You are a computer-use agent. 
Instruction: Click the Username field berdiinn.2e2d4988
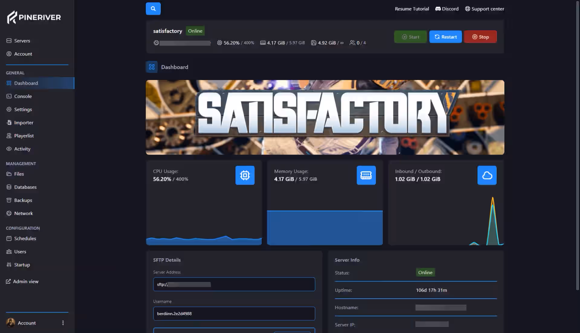tap(234, 313)
